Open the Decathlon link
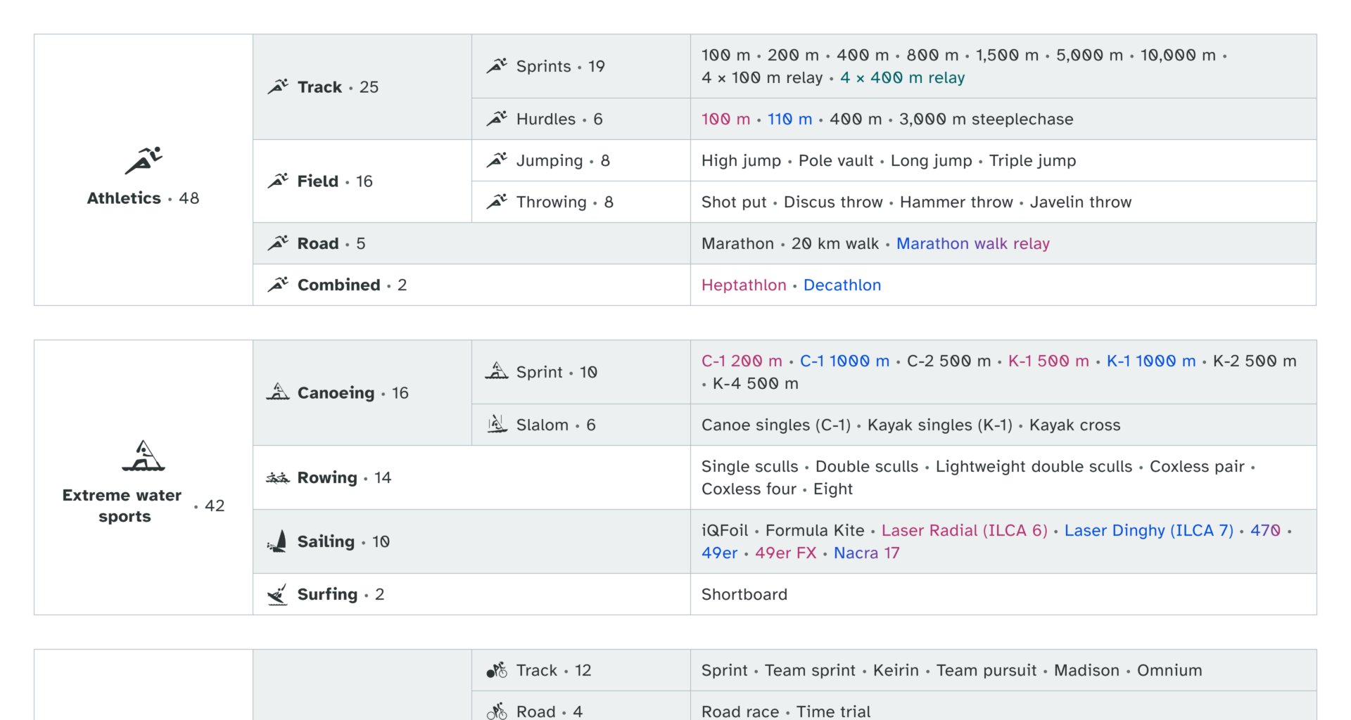 [x=842, y=285]
